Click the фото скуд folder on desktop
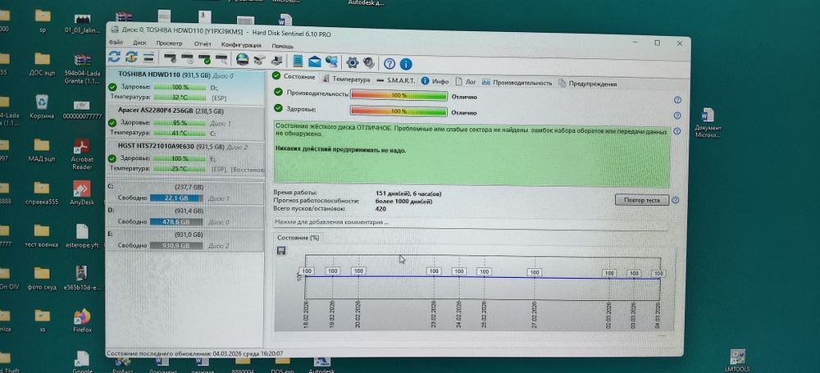This screenshot has height=373, width=820. click(x=42, y=278)
